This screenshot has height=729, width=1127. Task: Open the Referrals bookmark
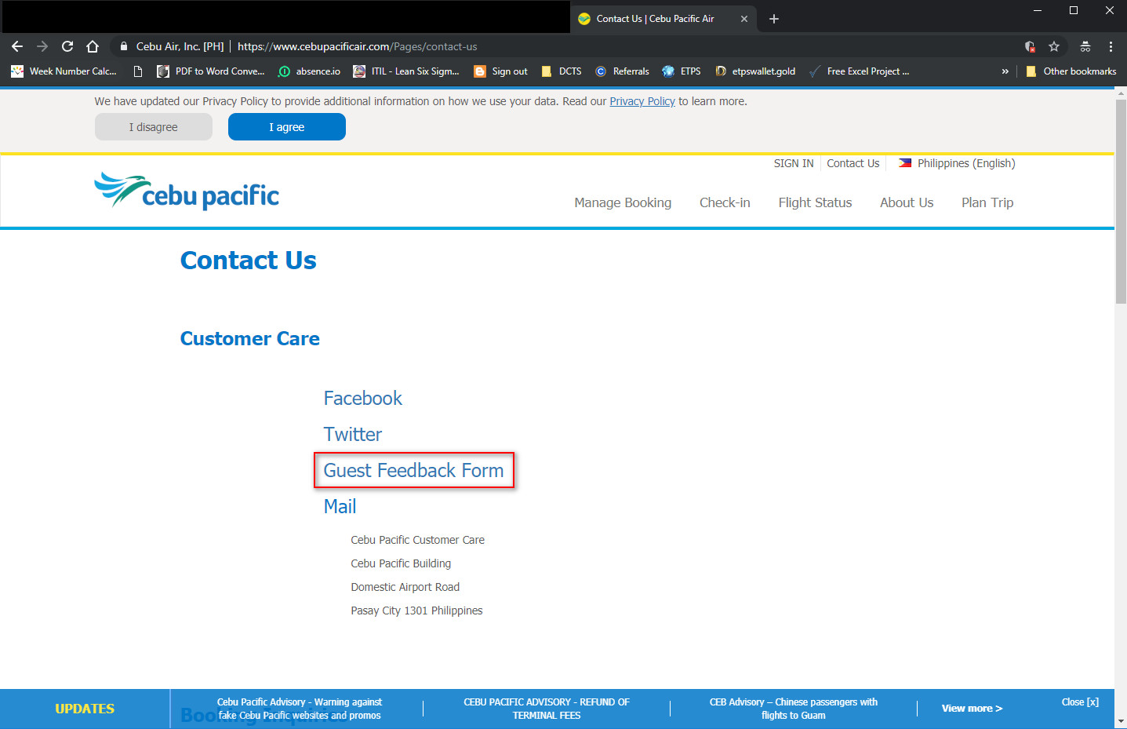tap(623, 71)
